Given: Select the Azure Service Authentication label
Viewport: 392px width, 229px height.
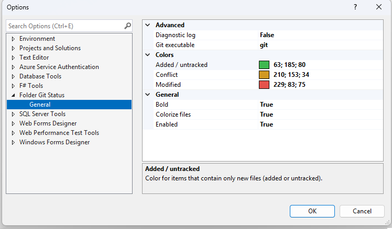Looking at the screenshot, I should 59,67.
